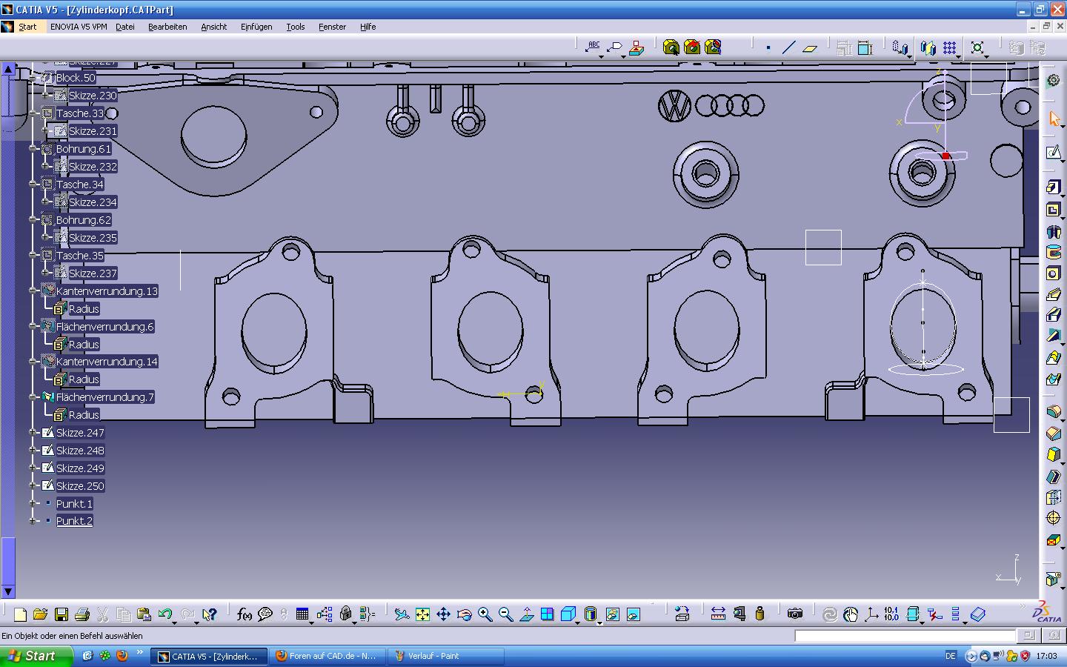Image resolution: width=1067 pixels, height=667 pixels.
Task: Open the Formula f(x) tool
Action: 244,614
